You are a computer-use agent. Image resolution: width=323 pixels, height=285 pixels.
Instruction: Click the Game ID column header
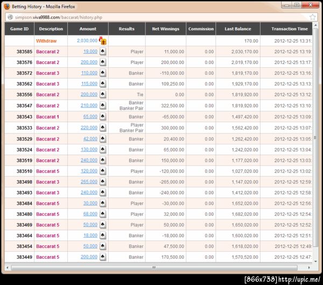(19, 29)
